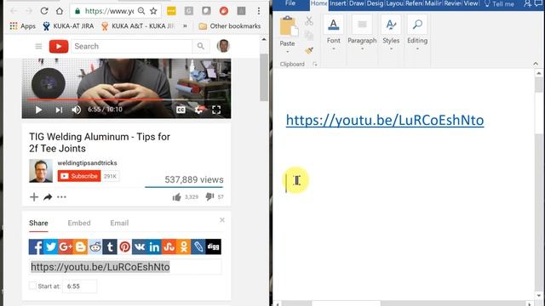
Task: Enter fullscreen video mode
Action: click(x=216, y=110)
